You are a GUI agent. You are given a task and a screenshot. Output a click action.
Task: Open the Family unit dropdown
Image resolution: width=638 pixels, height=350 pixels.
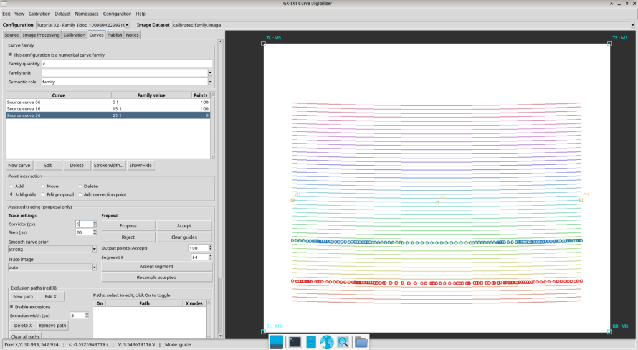pyautogui.click(x=210, y=73)
